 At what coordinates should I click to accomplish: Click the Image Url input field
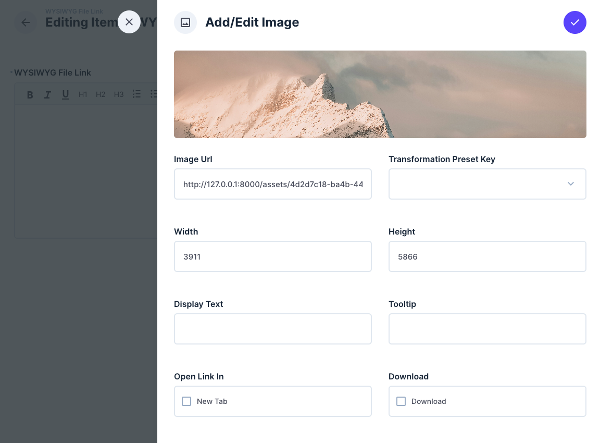coord(273,184)
